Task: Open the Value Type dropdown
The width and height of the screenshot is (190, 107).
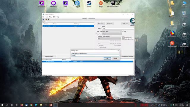Action: [x=112, y=34]
